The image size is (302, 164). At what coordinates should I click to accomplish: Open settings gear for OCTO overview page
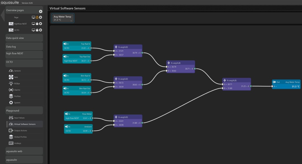pyautogui.click(x=41, y=30)
